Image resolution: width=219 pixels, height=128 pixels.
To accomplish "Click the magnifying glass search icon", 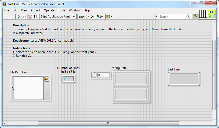I will (x=188, y=16).
